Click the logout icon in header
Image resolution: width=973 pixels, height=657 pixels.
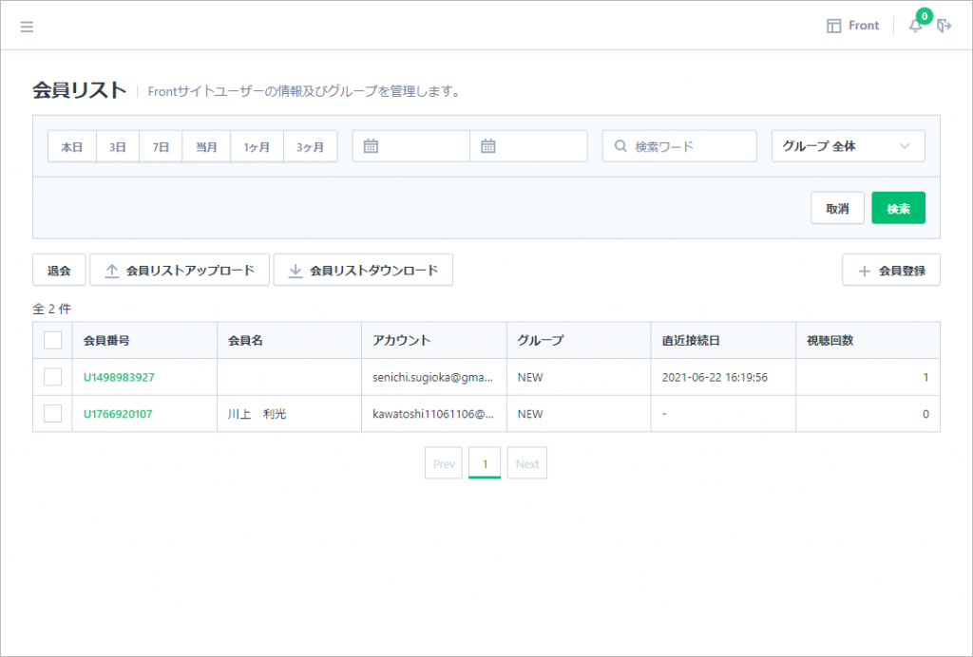point(944,26)
